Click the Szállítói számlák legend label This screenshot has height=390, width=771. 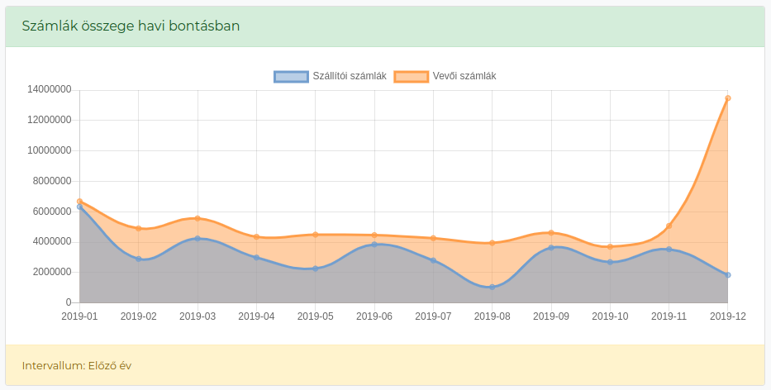(x=350, y=76)
